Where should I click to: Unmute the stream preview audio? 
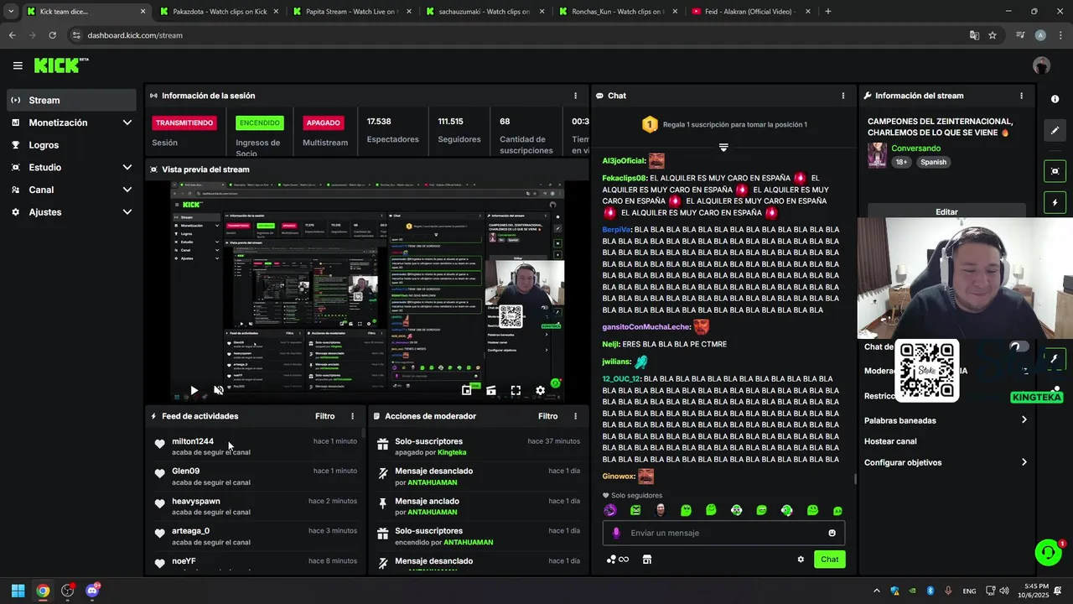click(x=218, y=390)
